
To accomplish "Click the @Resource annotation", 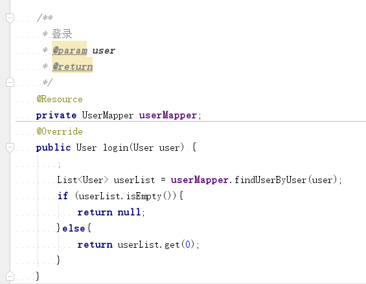I will pyautogui.click(x=60, y=99).
